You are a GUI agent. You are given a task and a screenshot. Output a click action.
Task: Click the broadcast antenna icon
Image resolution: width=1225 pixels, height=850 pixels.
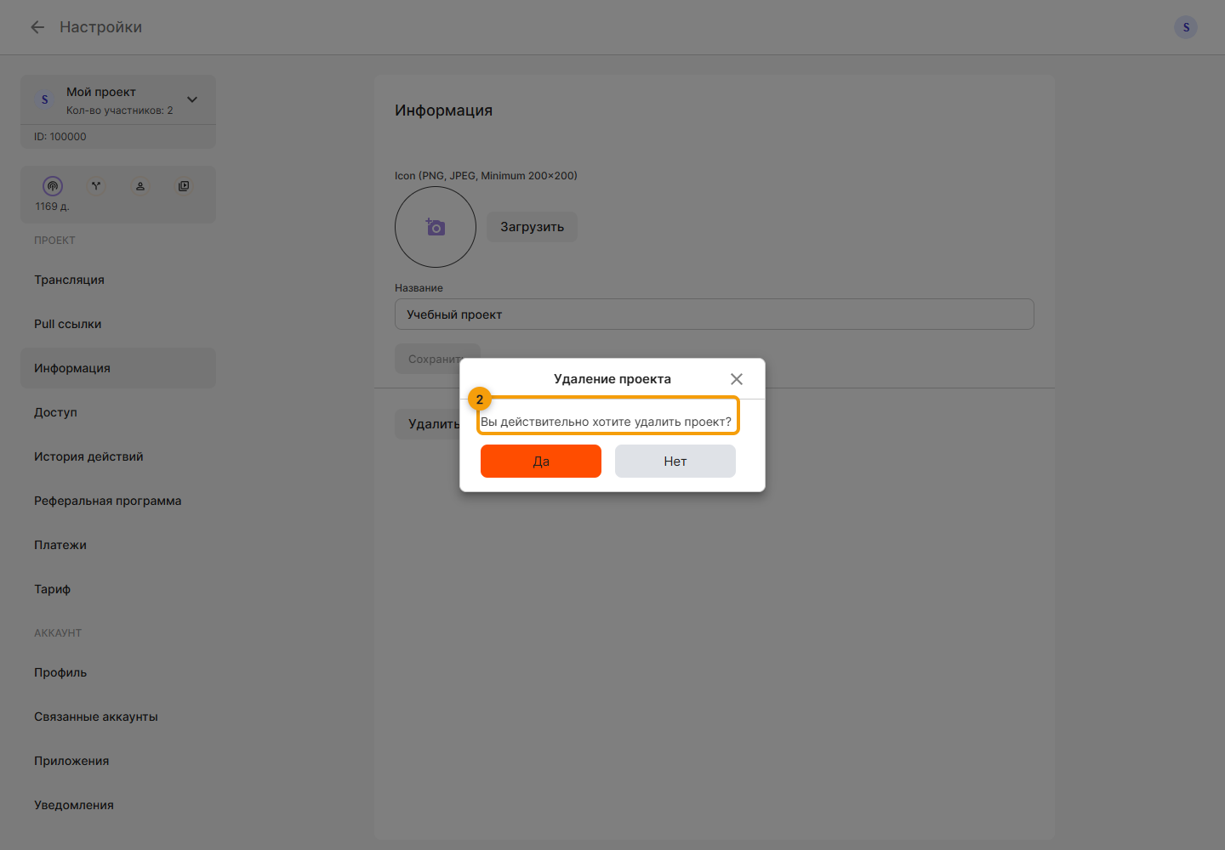tap(53, 186)
